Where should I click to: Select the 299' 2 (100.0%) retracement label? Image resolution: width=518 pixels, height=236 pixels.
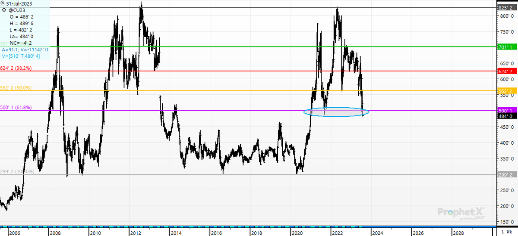[x=17, y=171]
